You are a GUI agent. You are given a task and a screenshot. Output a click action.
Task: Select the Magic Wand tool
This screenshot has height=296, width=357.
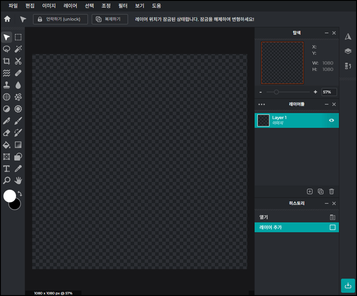click(18, 49)
